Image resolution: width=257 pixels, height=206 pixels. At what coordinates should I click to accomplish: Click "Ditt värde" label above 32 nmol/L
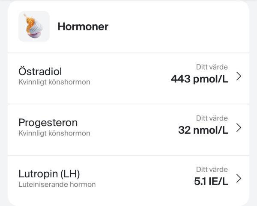point(212,118)
